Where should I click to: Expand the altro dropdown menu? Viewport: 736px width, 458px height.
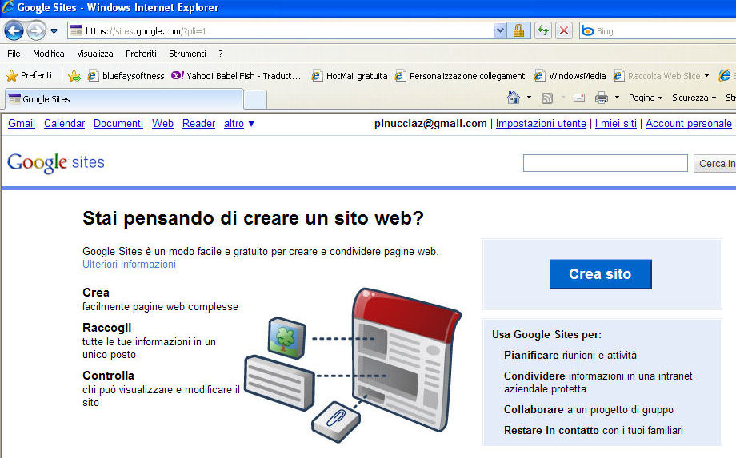[239, 124]
